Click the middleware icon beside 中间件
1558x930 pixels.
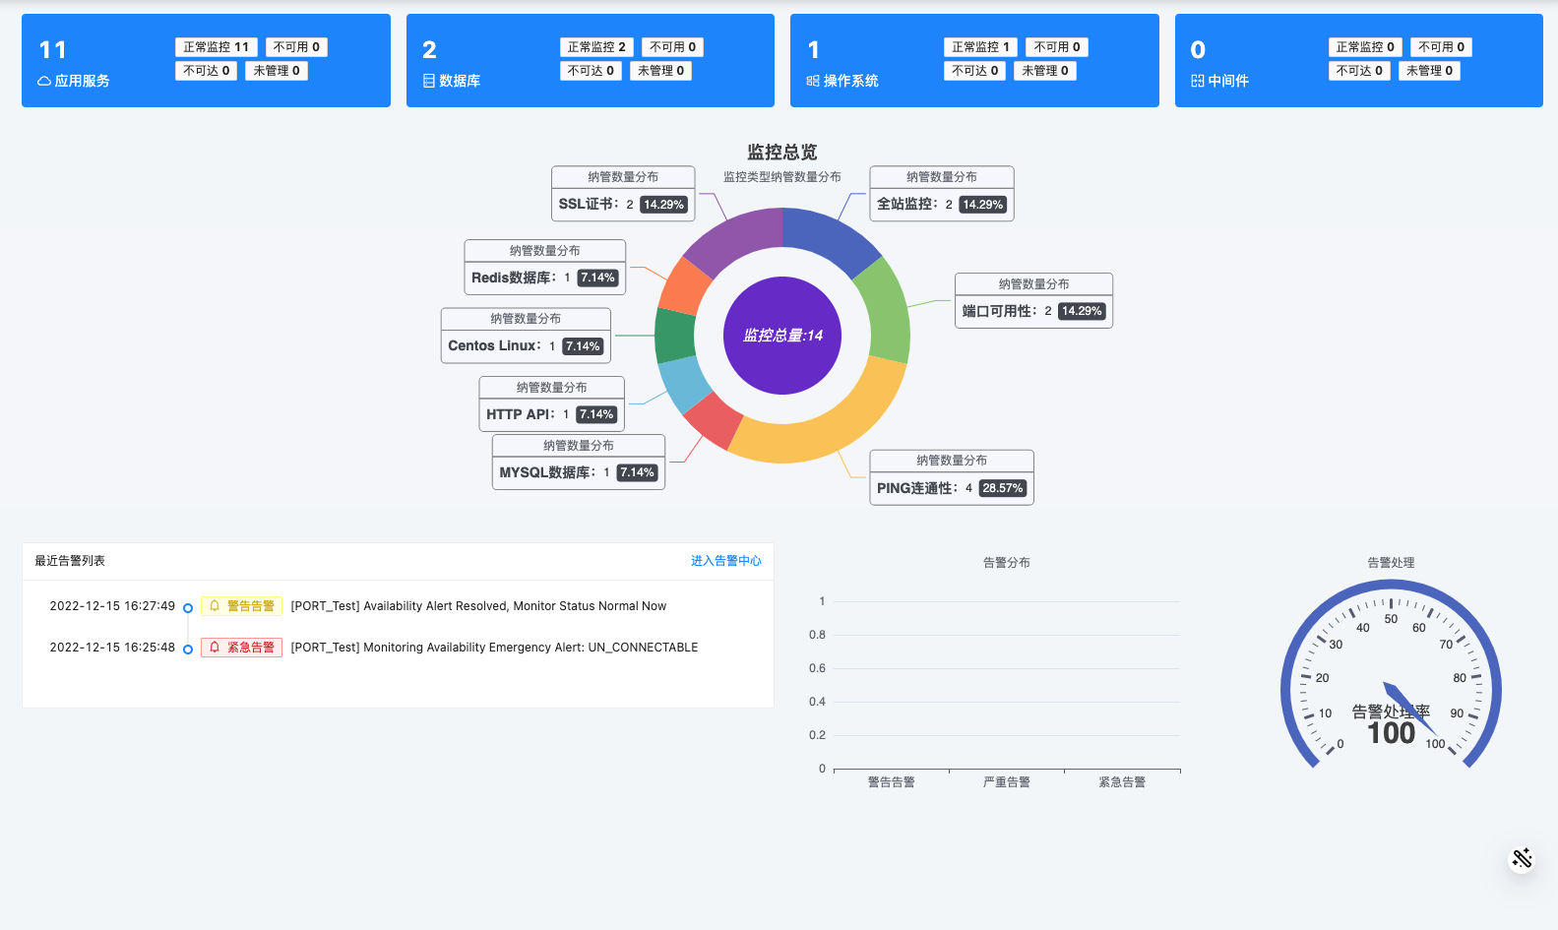click(1198, 81)
